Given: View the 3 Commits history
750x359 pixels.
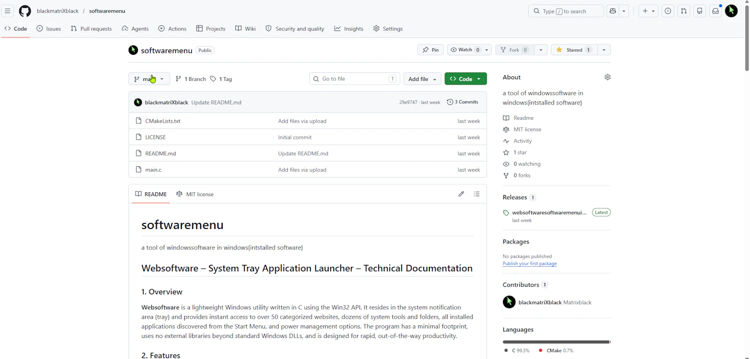Looking at the screenshot, I should (463, 102).
